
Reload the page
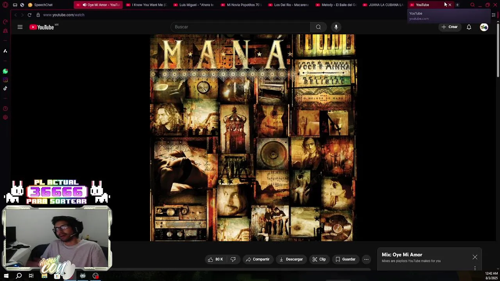(29, 15)
